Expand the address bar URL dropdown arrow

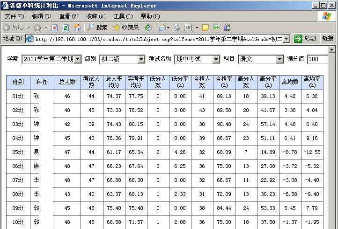[287, 39]
